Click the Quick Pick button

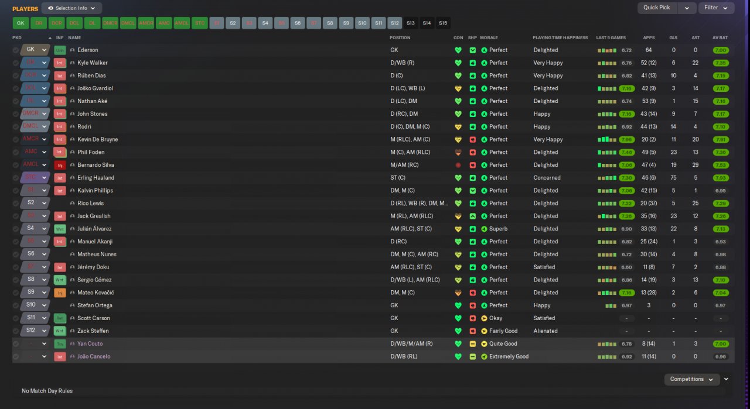point(657,8)
